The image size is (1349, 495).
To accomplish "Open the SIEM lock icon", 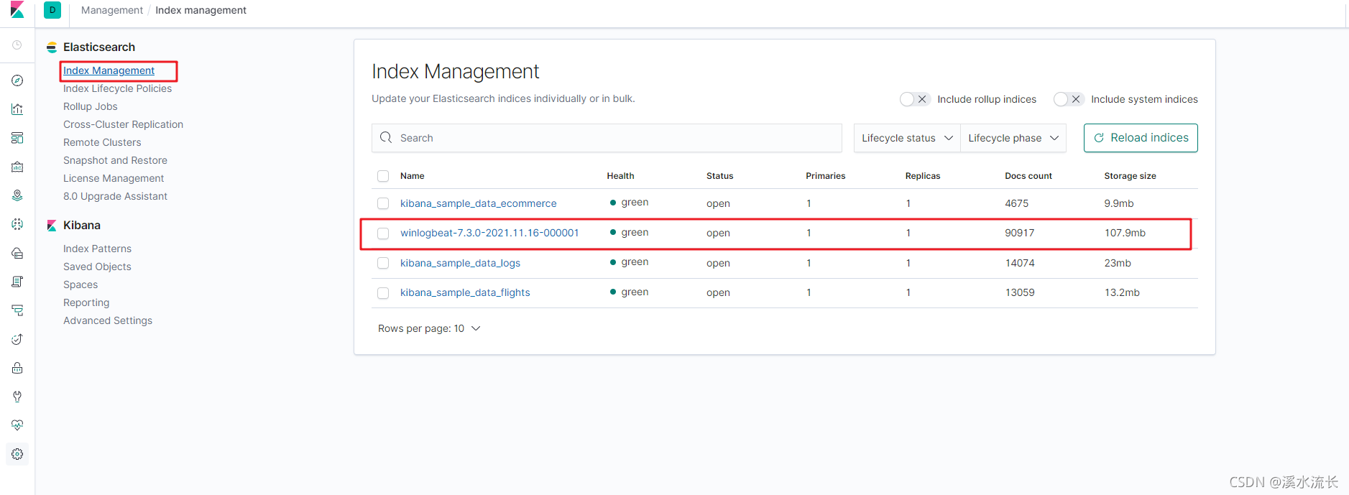I will pos(17,368).
